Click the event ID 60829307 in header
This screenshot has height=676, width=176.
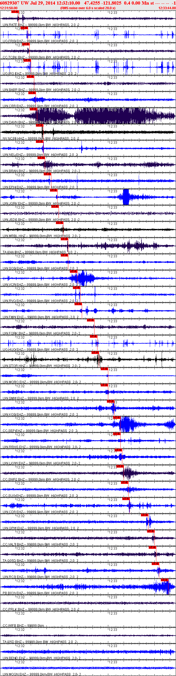click(10, 3)
